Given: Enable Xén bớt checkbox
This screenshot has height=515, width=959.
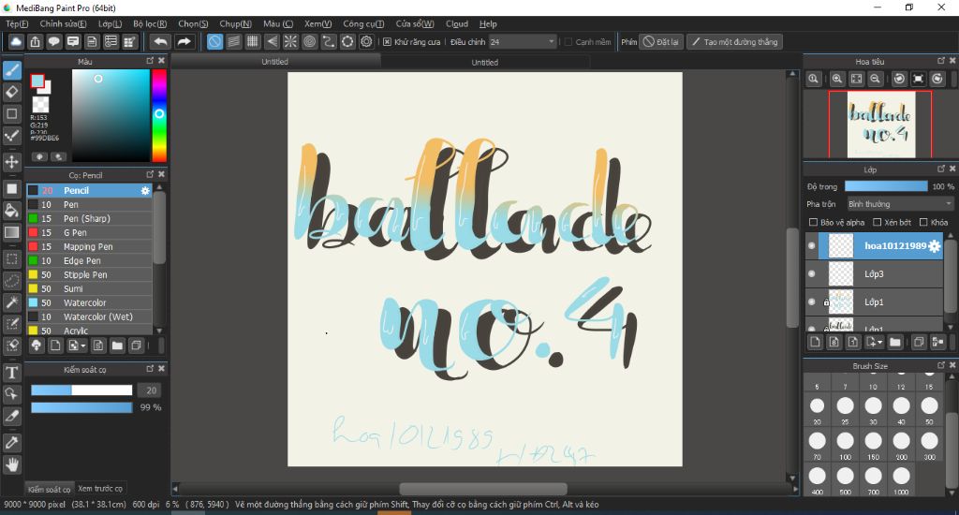Looking at the screenshot, I should [877, 222].
